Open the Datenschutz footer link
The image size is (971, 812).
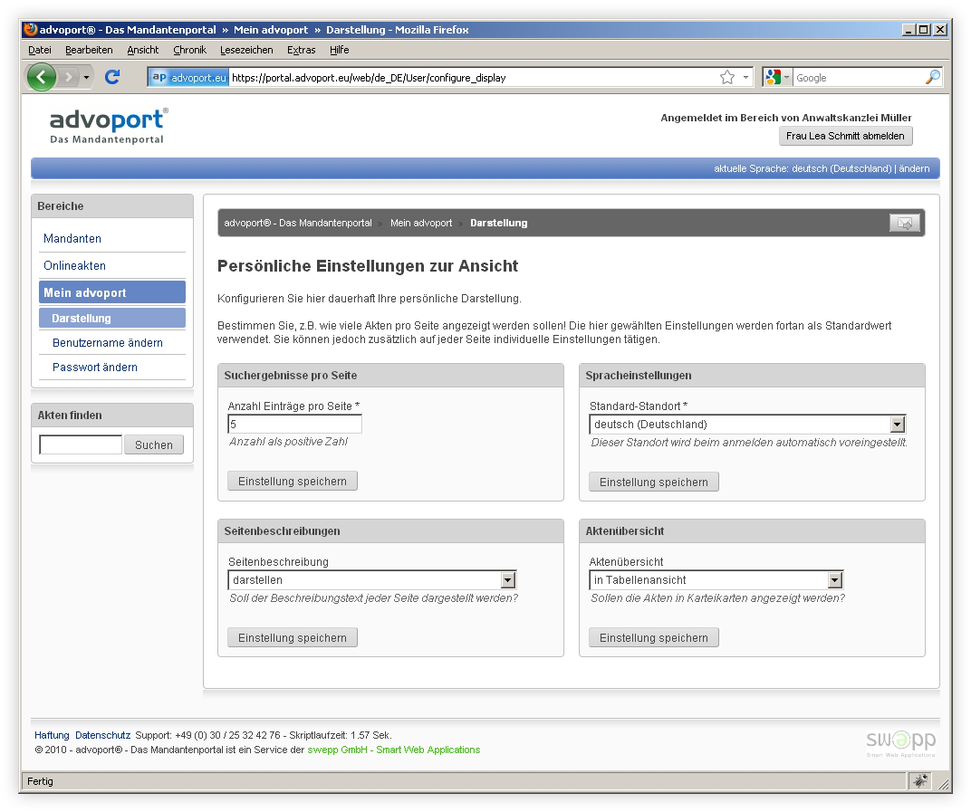click(102, 735)
